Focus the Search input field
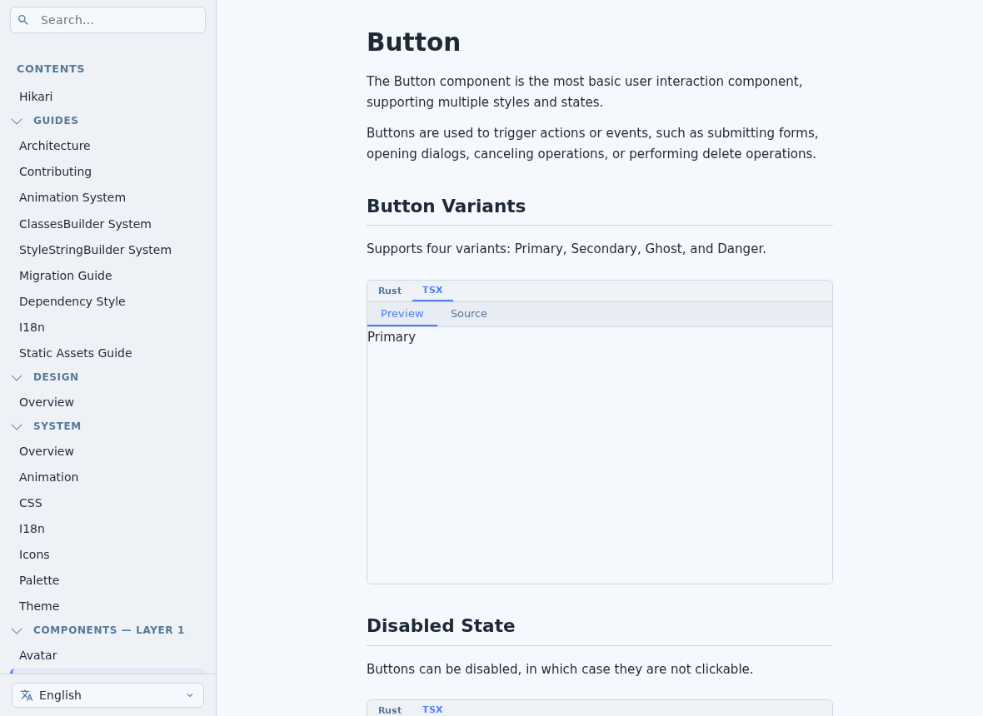This screenshot has height=716, width=983. pos(107,20)
